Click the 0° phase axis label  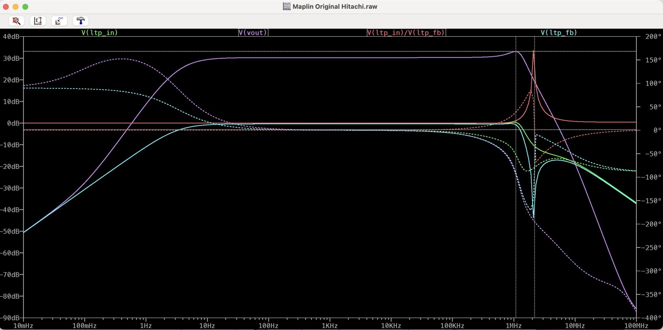(657, 130)
